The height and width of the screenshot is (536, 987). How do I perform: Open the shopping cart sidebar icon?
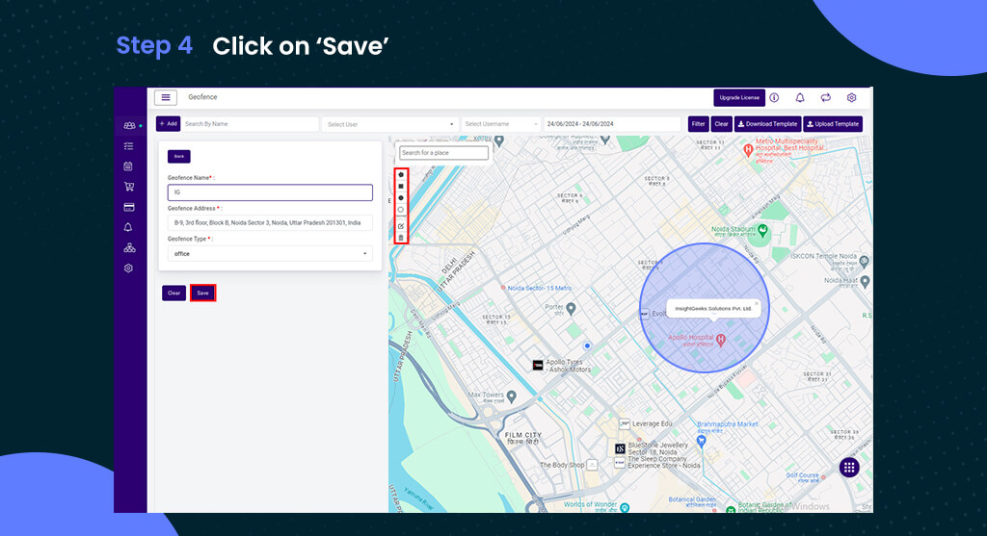129,187
